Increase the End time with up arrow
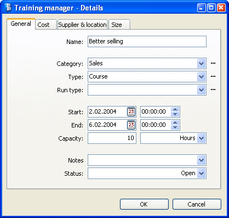 [x=175, y=122]
